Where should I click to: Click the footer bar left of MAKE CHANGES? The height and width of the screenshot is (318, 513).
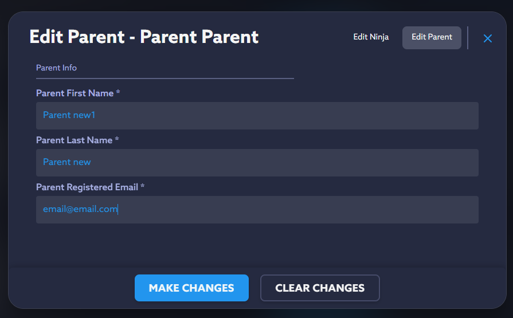(69, 288)
